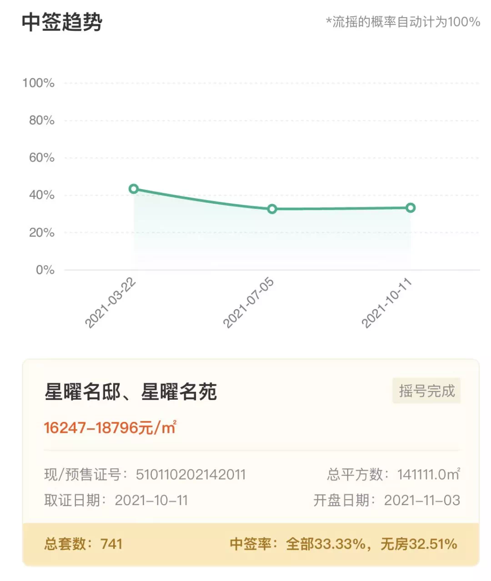This screenshot has width=491, height=581.
Task: Select the 2021-07-05 x-axis date label
Action: 249,303
